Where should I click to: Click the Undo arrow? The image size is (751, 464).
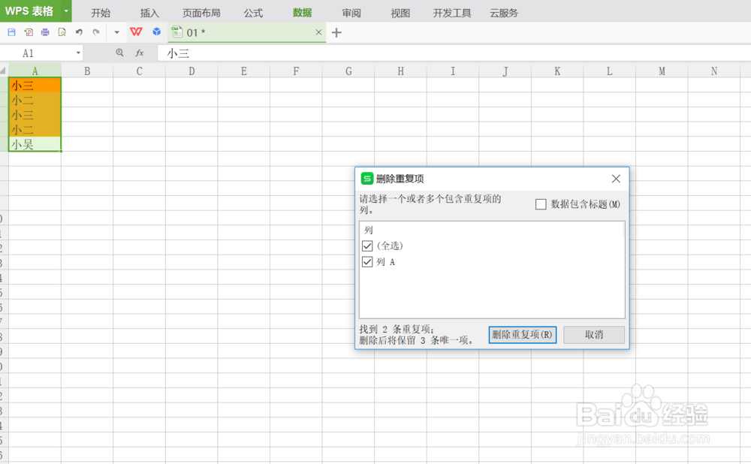point(79,32)
